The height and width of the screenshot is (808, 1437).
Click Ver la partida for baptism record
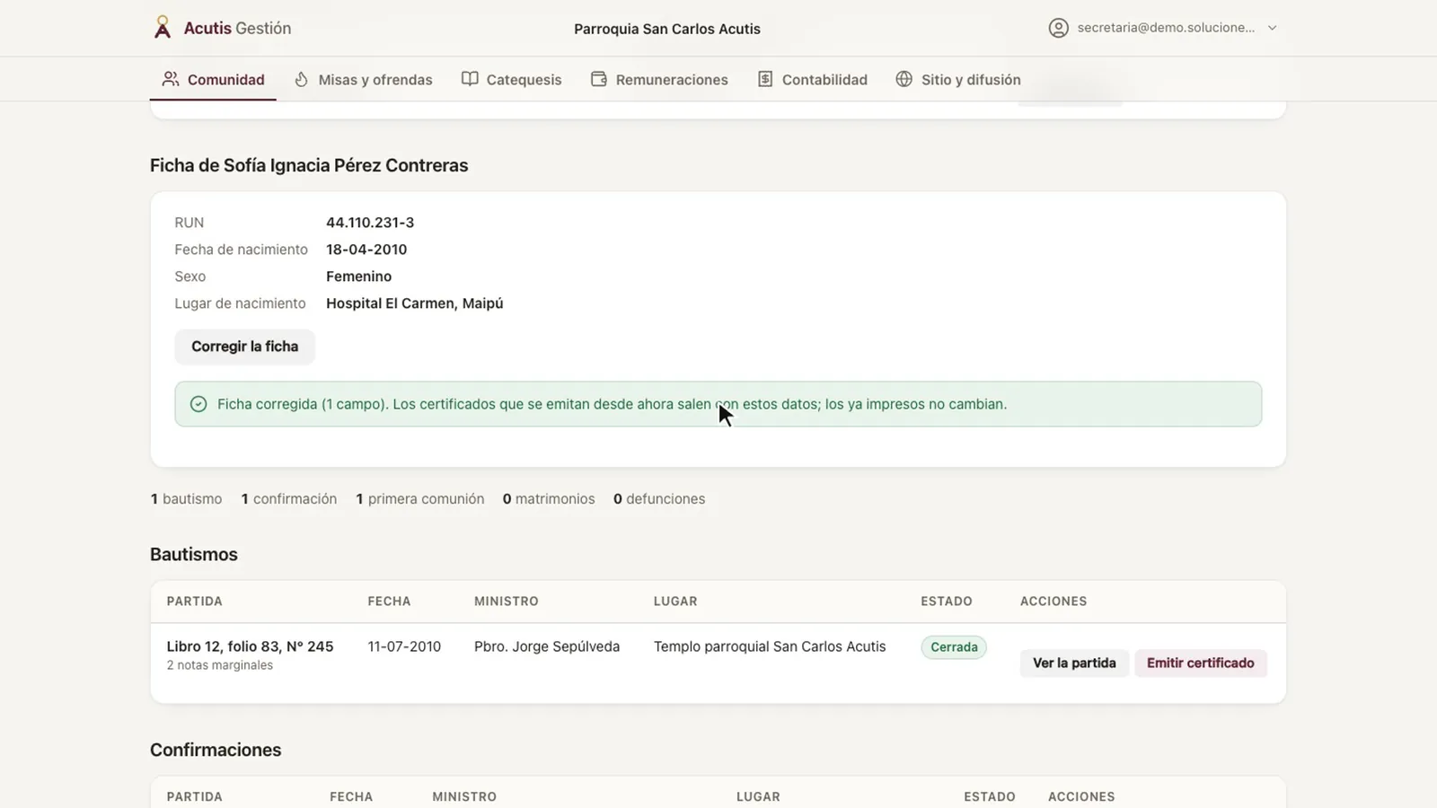pos(1074,663)
